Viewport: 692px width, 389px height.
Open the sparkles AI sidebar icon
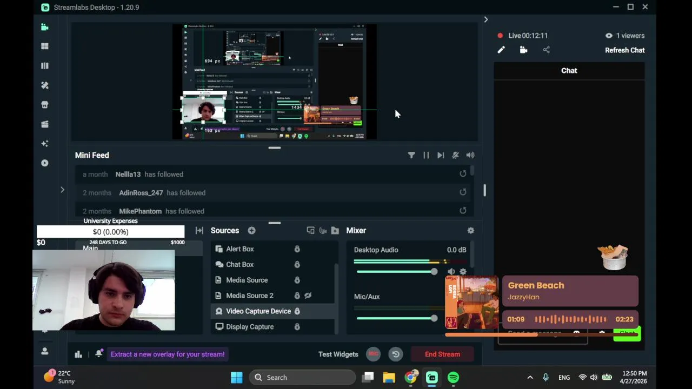pos(44,144)
